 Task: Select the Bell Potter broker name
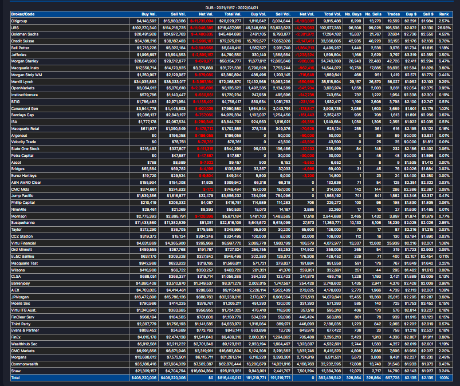20,48
